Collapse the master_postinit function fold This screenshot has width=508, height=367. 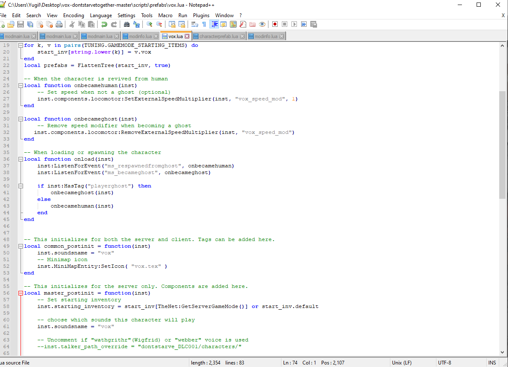click(x=21, y=293)
